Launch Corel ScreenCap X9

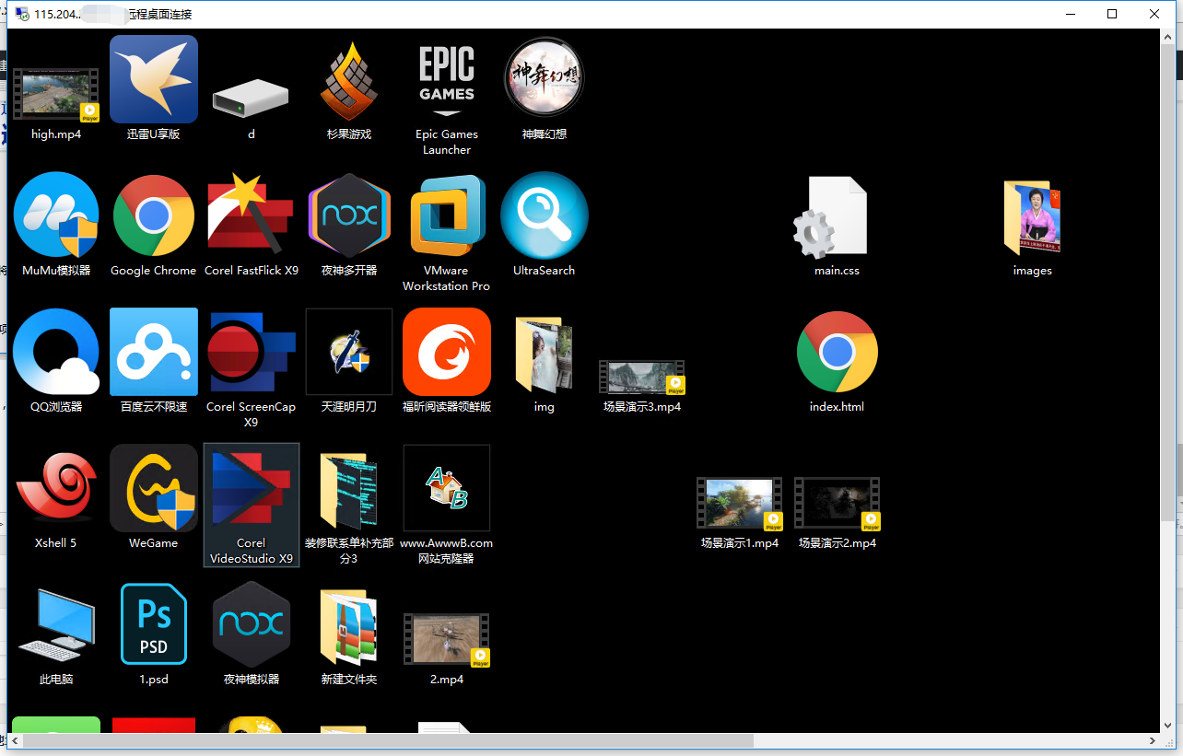click(252, 352)
